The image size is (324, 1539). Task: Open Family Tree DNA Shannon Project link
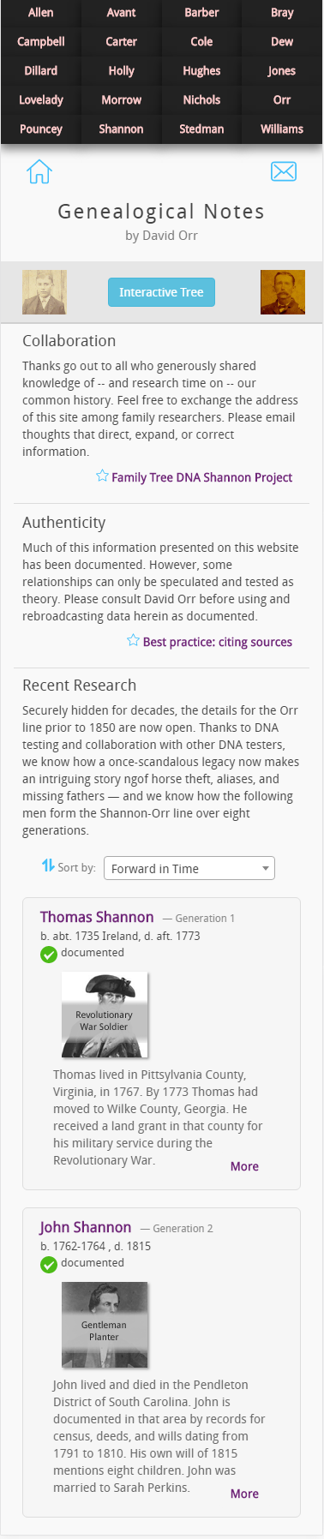[202, 477]
